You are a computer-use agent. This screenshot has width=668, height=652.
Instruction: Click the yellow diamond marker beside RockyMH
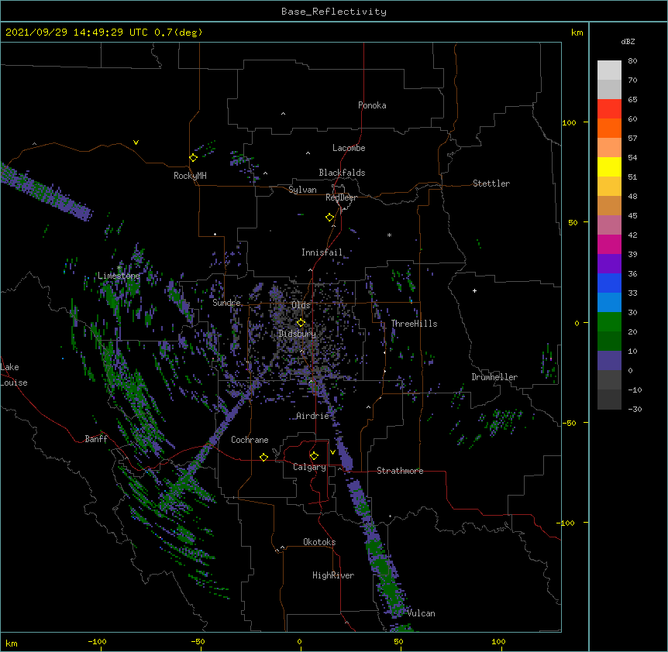pyautogui.click(x=194, y=158)
